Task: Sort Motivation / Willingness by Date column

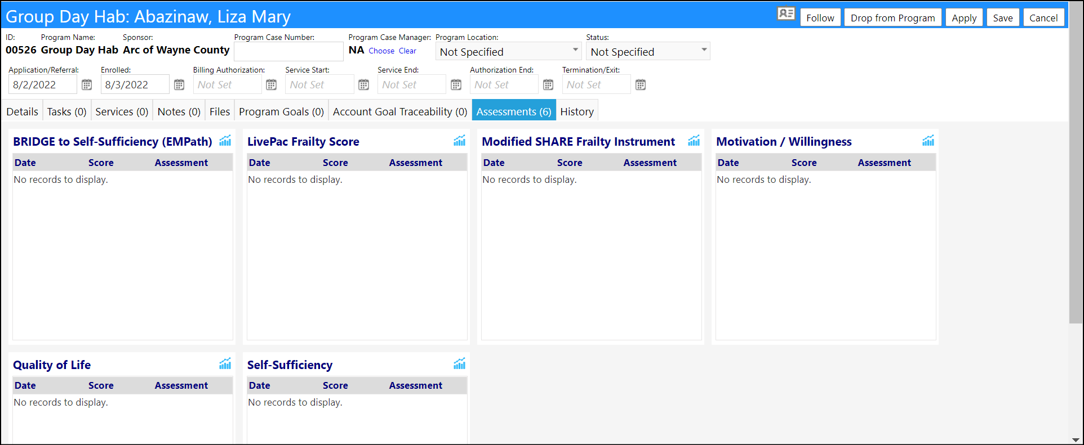Action: [x=728, y=163]
